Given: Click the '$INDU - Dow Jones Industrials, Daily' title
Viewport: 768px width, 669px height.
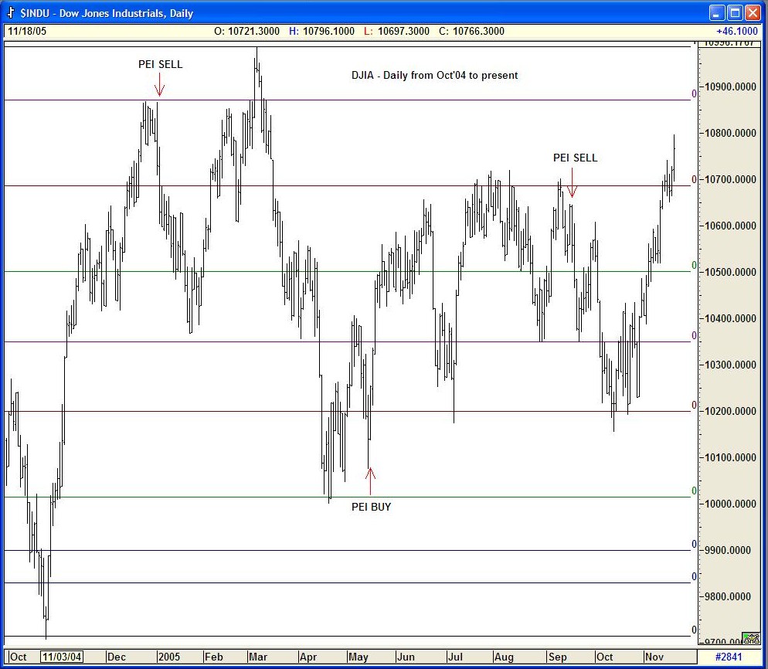Looking at the screenshot, I should (x=107, y=13).
